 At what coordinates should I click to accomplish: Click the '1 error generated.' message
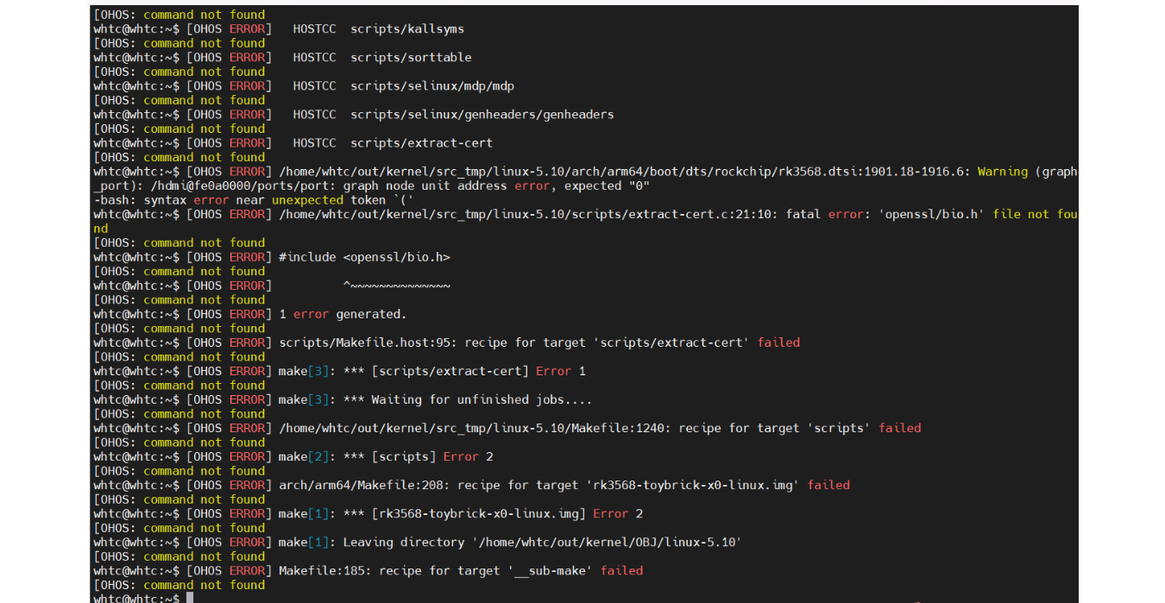coord(343,314)
